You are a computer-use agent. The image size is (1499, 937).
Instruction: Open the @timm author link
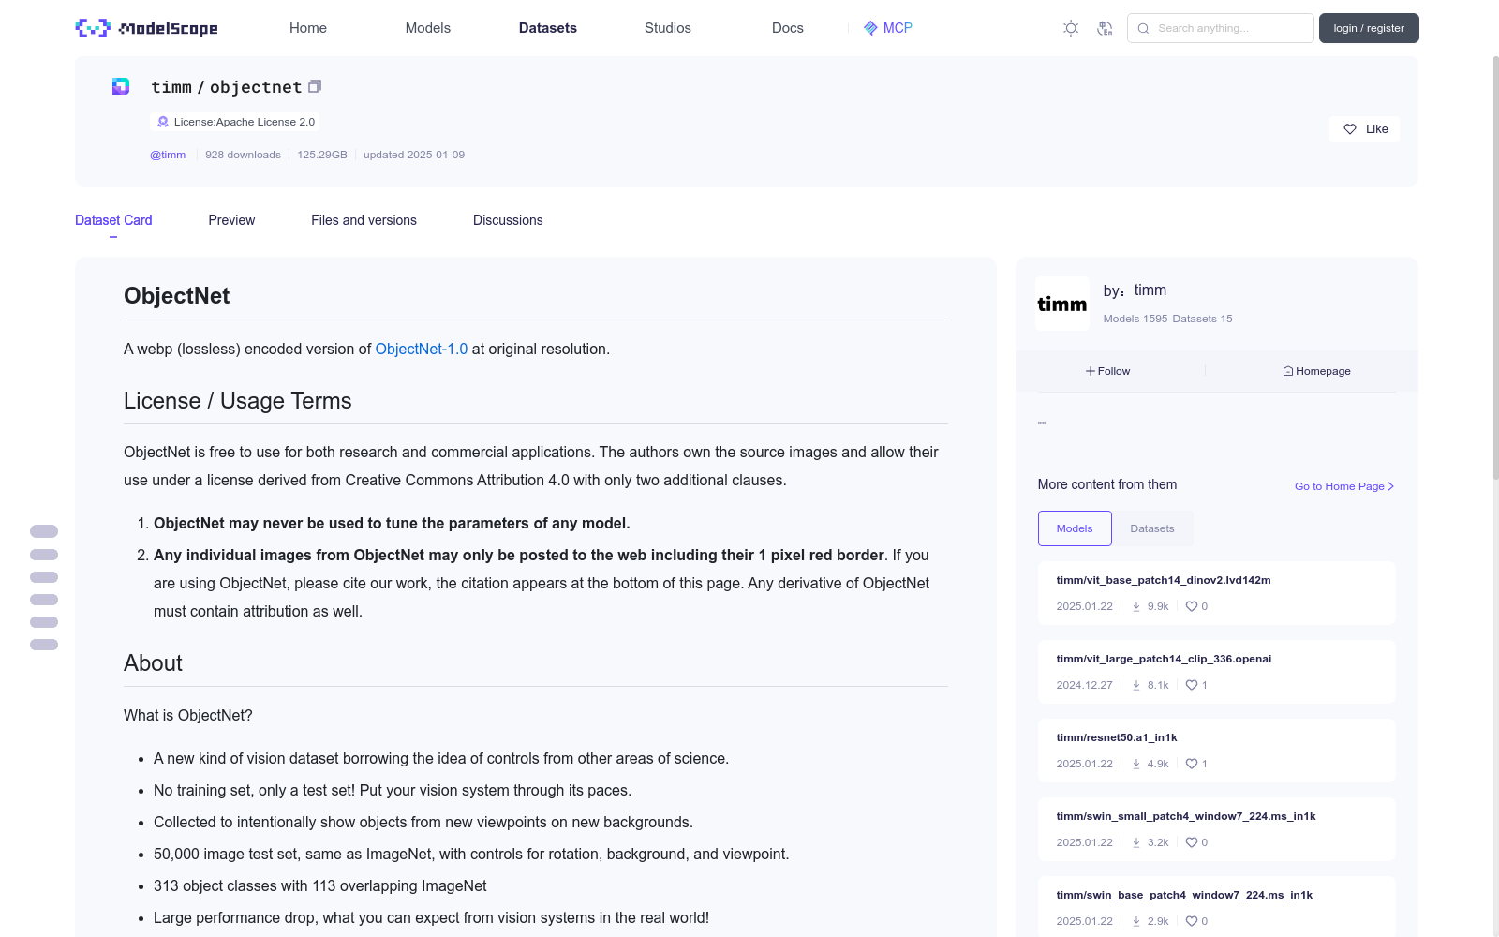click(x=168, y=155)
